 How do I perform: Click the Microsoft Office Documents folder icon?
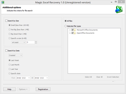(x=75, y=30)
